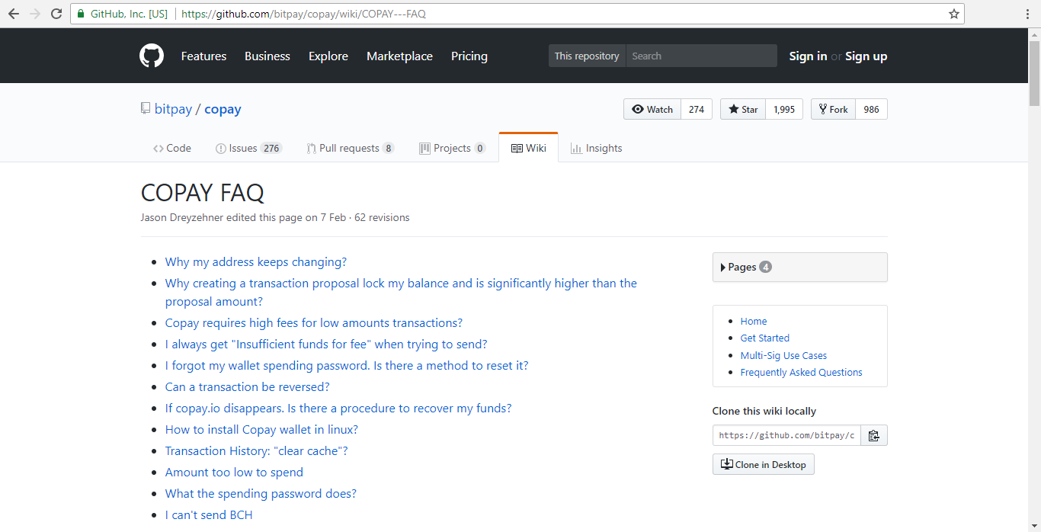The image size is (1041, 532).
Task: Open the Explore nav link
Action: click(x=328, y=56)
